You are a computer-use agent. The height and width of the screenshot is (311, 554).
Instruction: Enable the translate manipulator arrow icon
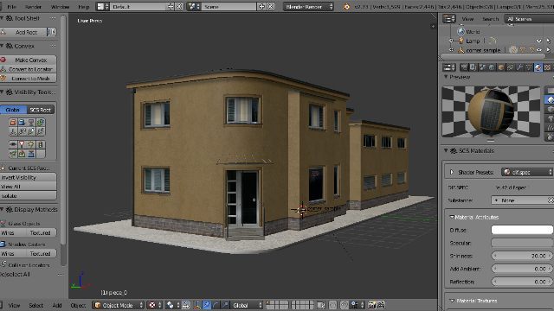pyautogui.click(x=206, y=305)
